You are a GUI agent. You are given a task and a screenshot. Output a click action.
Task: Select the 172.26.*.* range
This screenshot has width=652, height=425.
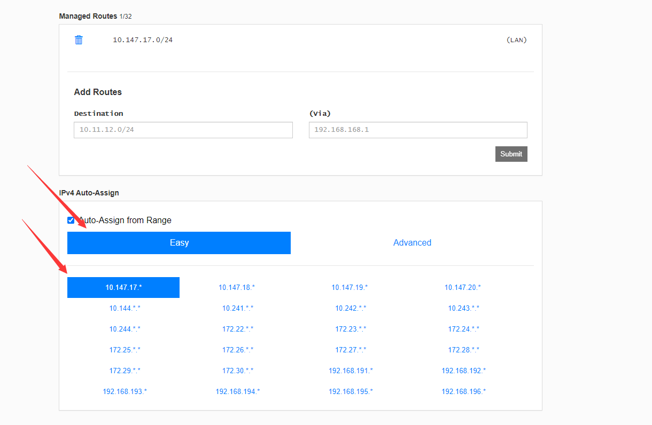coord(238,350)
